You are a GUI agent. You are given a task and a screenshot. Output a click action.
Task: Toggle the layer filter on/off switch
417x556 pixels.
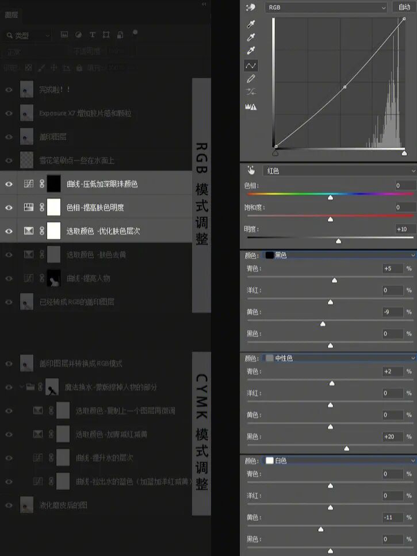coord(135,33)
